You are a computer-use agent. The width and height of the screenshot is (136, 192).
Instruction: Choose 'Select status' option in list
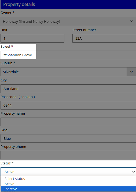68,179
